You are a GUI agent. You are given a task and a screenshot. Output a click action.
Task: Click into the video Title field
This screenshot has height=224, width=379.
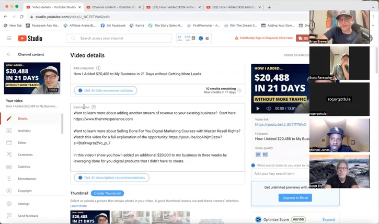click(x=157, y=74)
